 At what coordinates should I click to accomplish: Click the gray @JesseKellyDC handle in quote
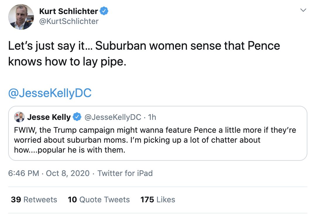point(113,117)
